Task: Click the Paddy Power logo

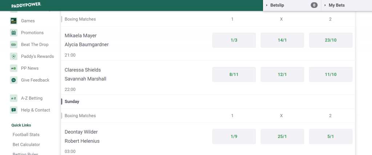Action: click(26, 5)
